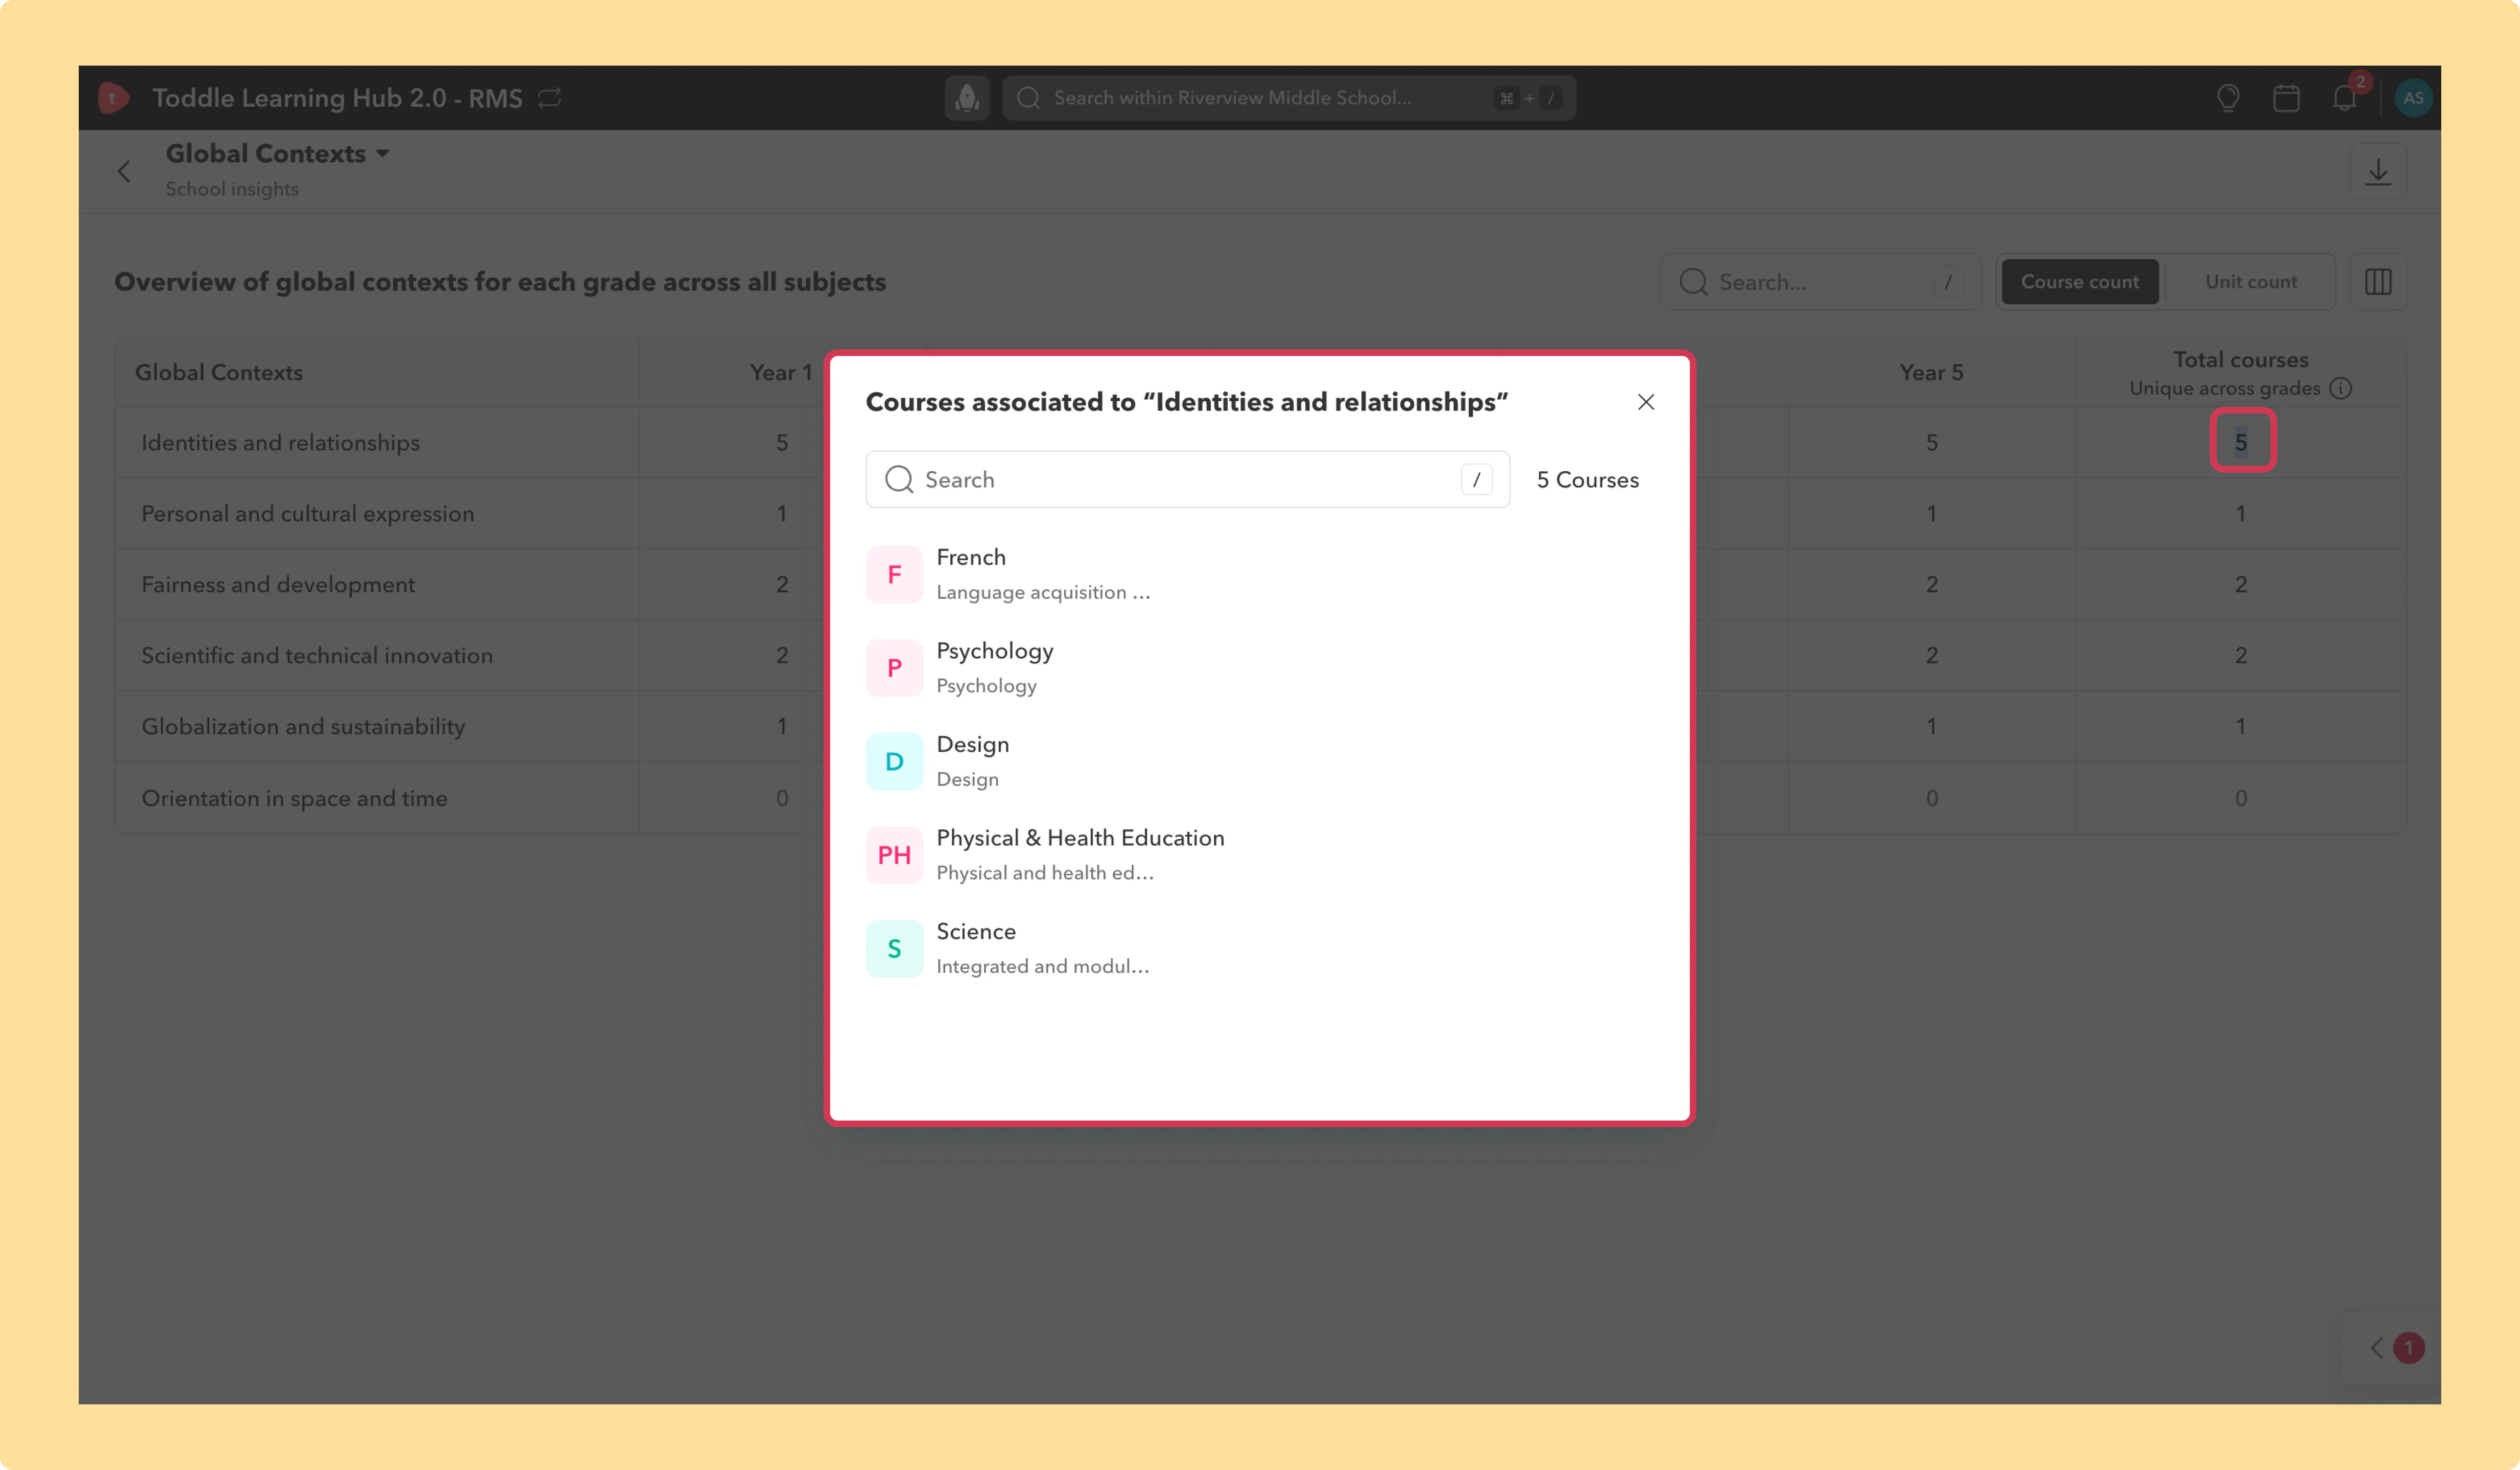Select the Physical & Health Education avatar icon

coord(894,855)
